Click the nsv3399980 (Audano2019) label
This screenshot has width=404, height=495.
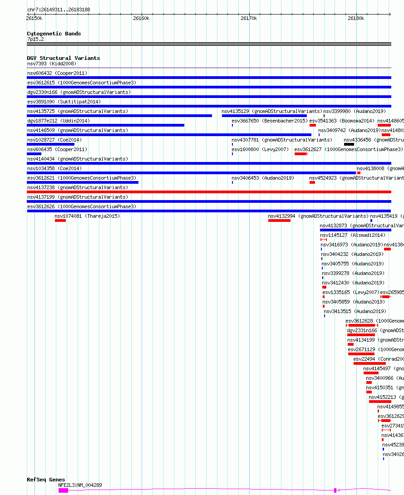[x=355, y=111]
